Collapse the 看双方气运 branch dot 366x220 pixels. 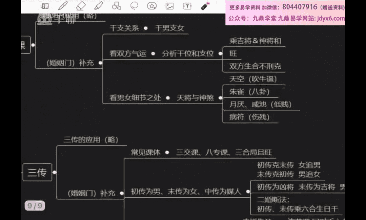153,54
